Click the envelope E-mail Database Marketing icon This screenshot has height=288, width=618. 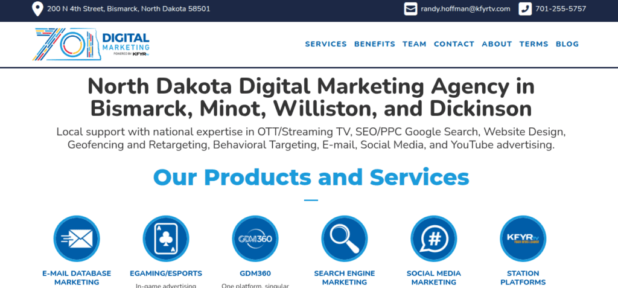[x=77, y=238]
